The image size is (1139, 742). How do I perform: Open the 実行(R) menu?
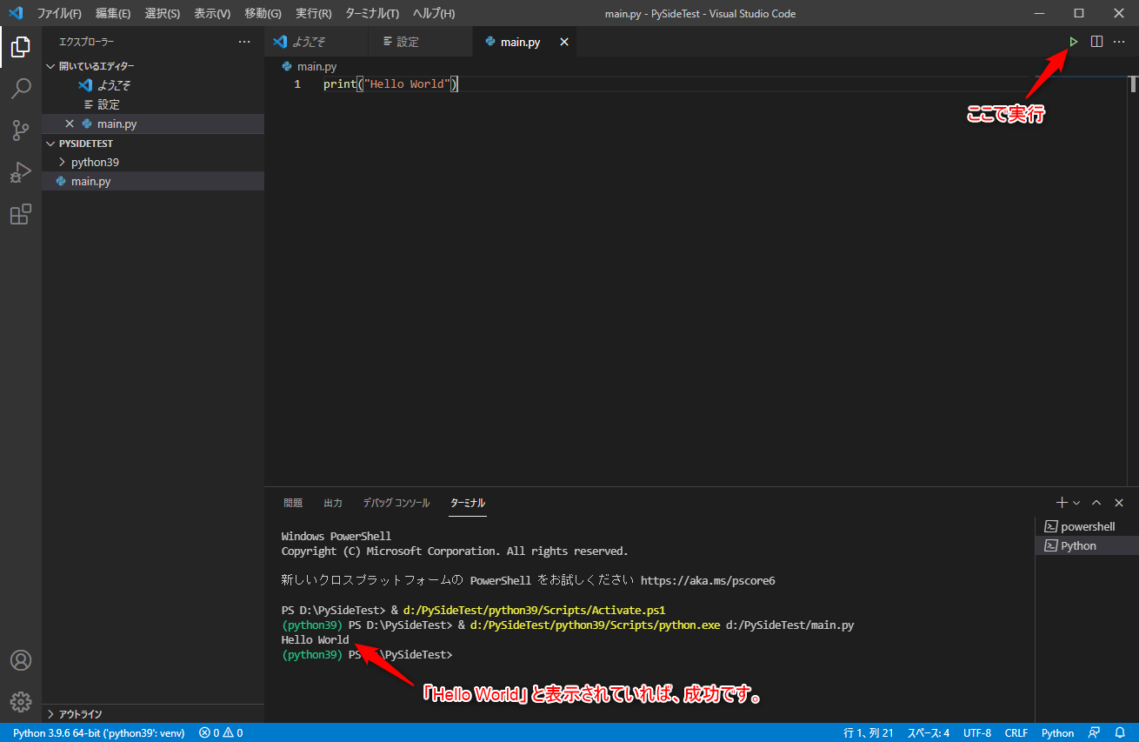coord(313,13)
